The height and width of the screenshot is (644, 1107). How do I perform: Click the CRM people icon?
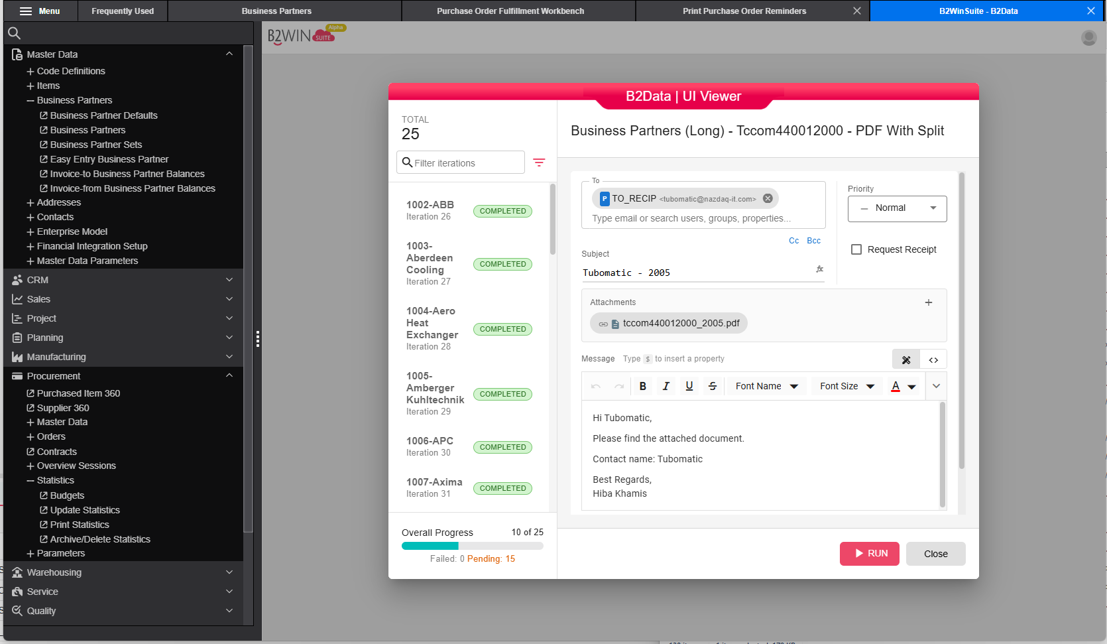pyautogui.click(x=17, y=280)
